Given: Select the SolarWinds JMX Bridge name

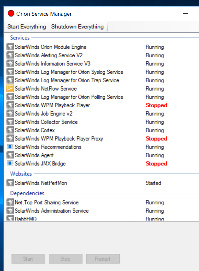Looking at the screenshot, I should [x=40, y=163].
